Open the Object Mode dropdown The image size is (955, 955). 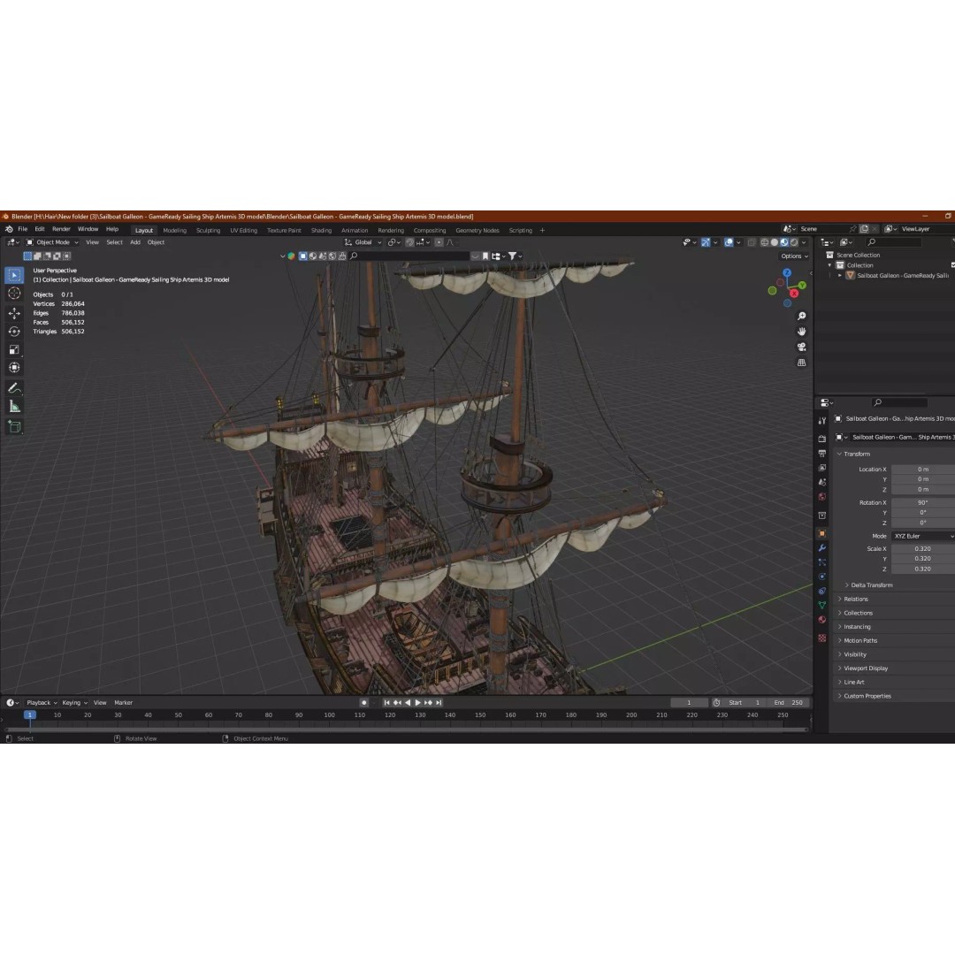52,242
